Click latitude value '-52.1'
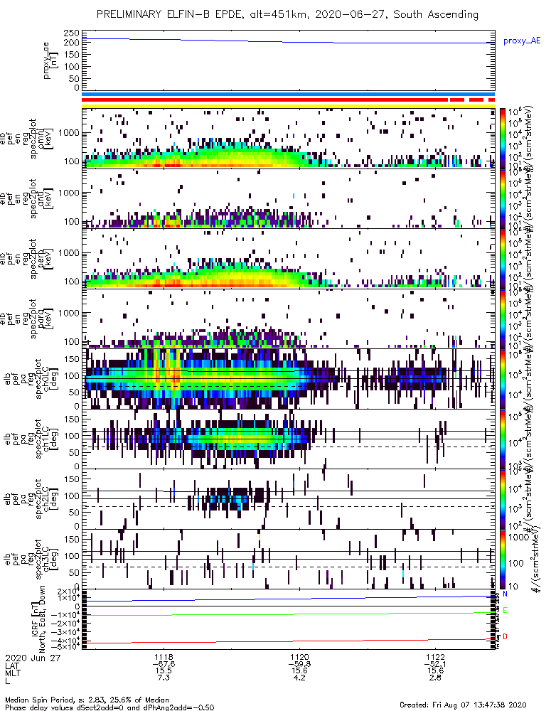 click(x=435, y=664)
